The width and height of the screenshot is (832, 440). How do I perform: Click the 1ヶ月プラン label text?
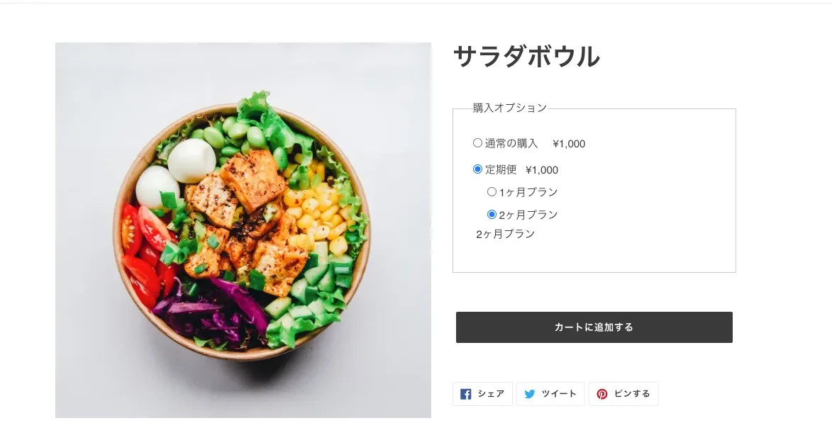528,192
